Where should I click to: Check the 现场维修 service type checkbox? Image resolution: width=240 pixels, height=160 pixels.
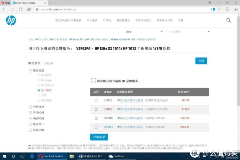coord(38,75)
